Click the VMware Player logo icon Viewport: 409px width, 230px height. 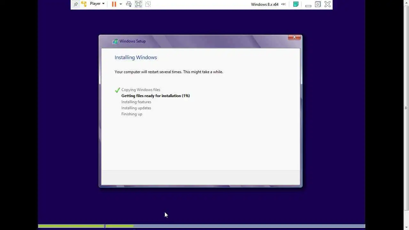pyautogui.click(x=84, y=4)
